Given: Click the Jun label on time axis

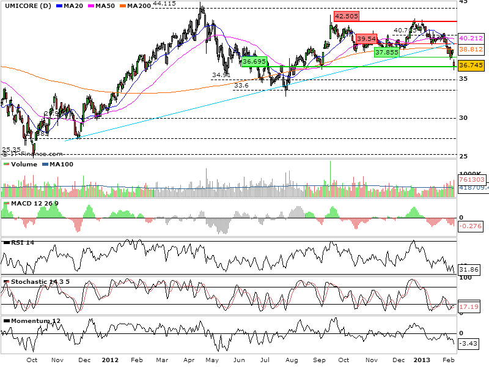Looking at the screenshot, I should point(239,360).
